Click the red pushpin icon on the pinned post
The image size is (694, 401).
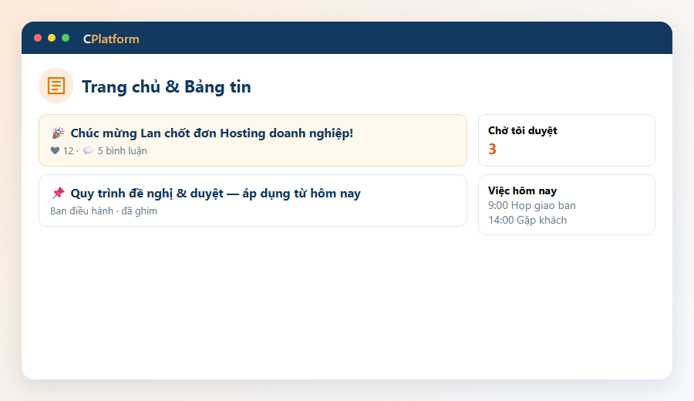click(58, 194)
